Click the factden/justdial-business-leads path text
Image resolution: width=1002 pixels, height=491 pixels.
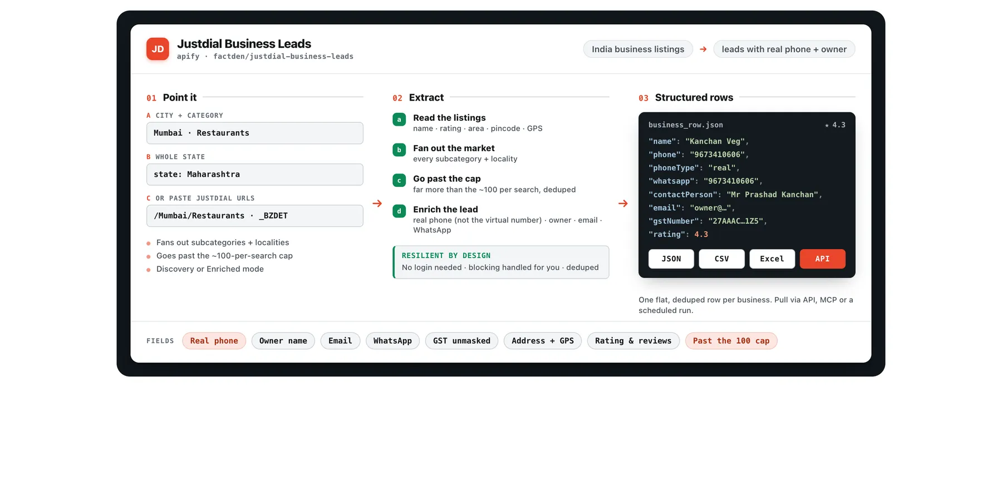283,57
